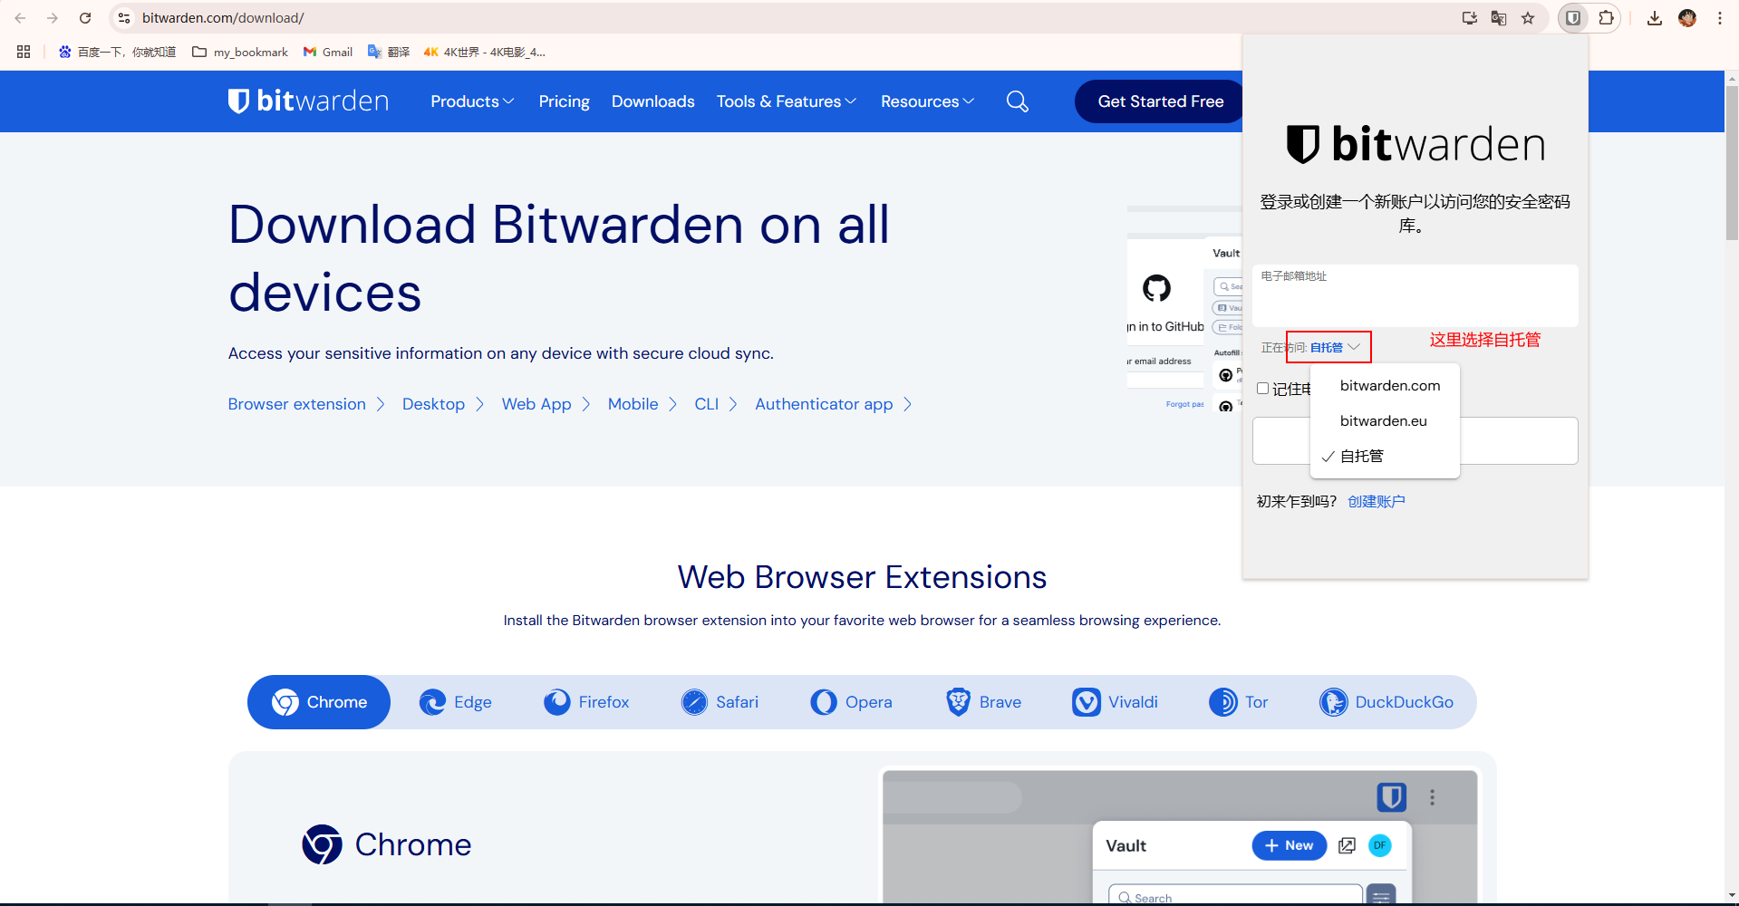Select the Brave browser tab
This screenshot has height=906, width=1739.
(983, 702)
